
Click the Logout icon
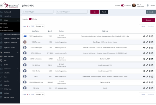pyautogui.click(x=148, y=5)
